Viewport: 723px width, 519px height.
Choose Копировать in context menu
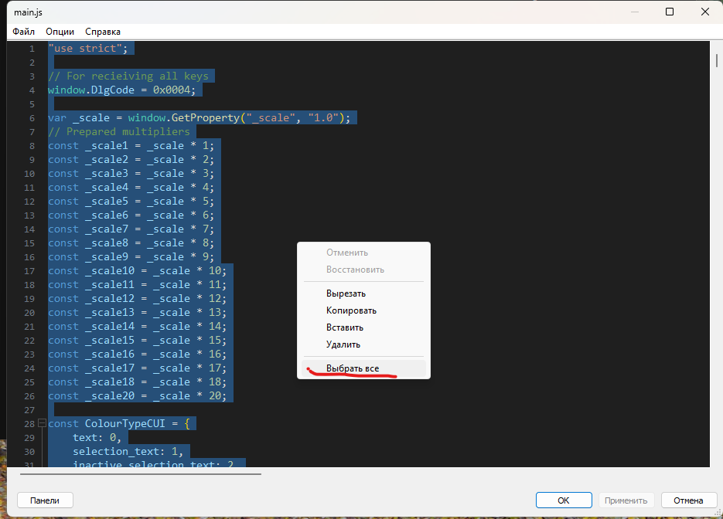(x=363, y=310)
